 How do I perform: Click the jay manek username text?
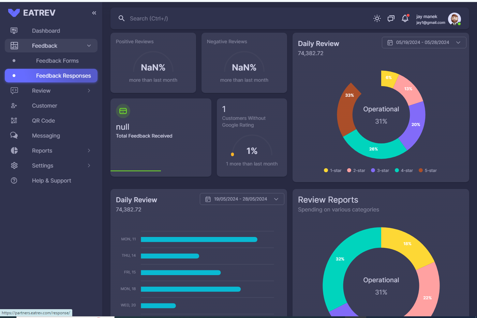click(x=427, y=16)
